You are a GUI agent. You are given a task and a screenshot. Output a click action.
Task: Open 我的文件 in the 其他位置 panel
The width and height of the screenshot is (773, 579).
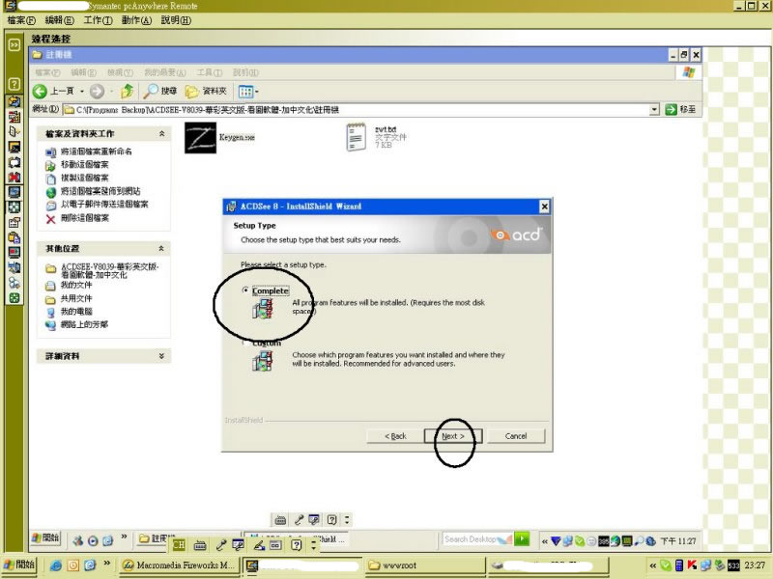[x=76, y=285]
